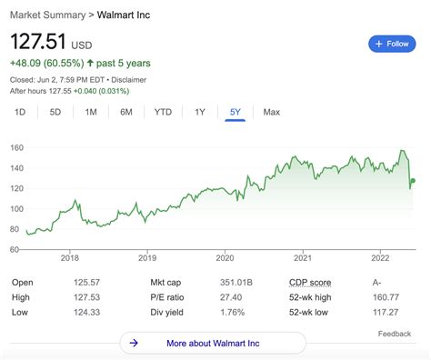Click the plus icon in Follow button
The image size is (431, 360).
tap(378, 44)
